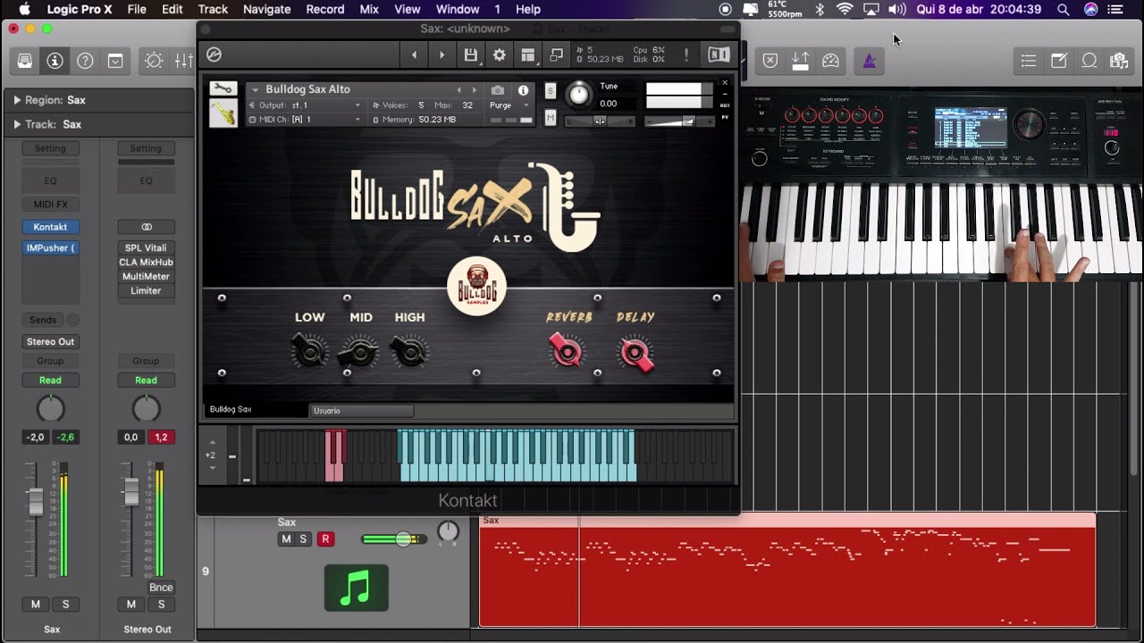
Task: Open the Note Pads icon
Action: pyautogui.click(x=1059, y=61)
